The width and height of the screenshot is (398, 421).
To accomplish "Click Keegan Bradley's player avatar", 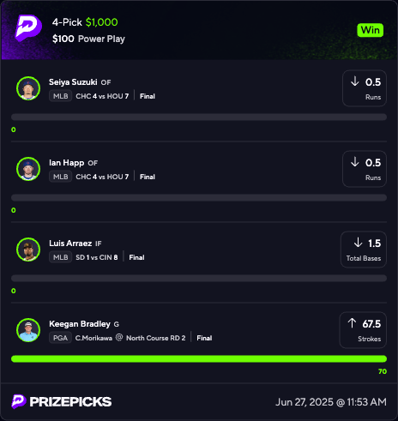I will click(x=28, y=330).
